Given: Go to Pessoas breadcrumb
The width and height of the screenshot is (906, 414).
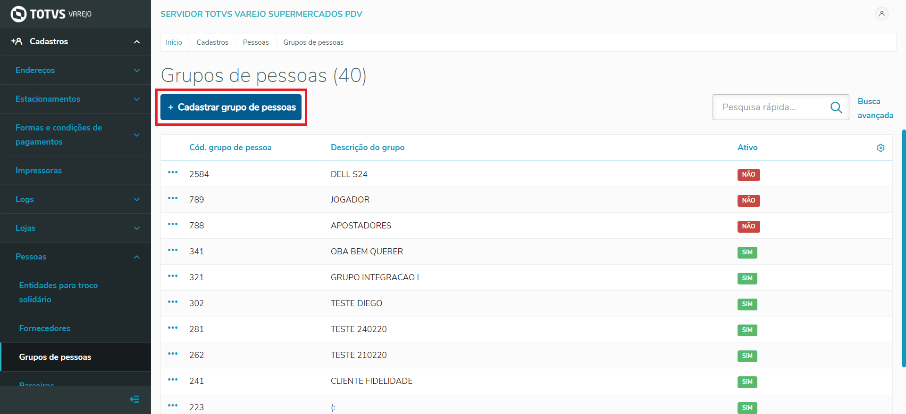Looking at the screenshot, I should [256, 42].
